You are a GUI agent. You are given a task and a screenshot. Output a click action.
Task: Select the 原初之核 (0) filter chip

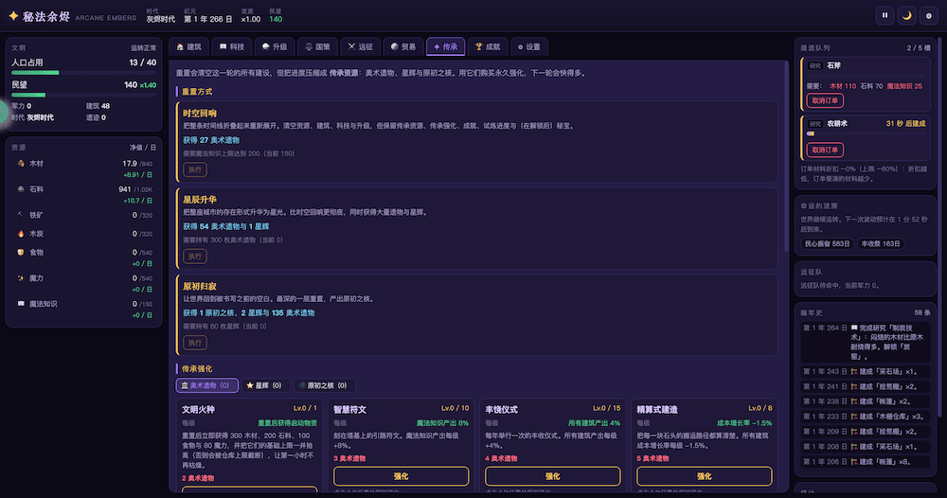(x=324, y=385)
